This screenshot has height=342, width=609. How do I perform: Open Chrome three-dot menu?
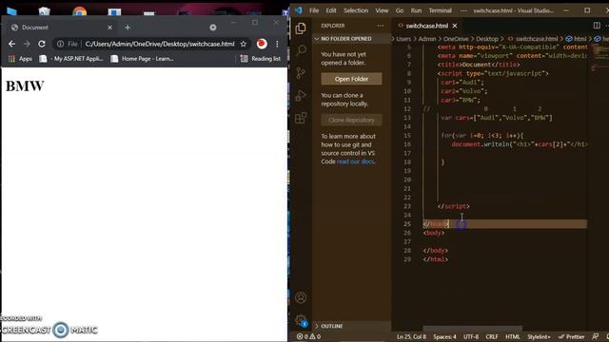click(x=277, y=44)
